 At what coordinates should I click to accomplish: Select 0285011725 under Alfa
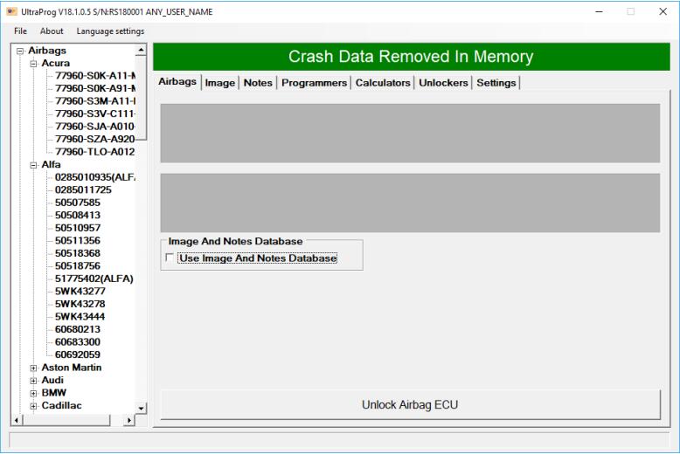tap(83, 189)
